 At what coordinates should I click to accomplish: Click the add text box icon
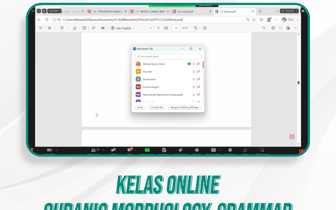tap(84, 28)
